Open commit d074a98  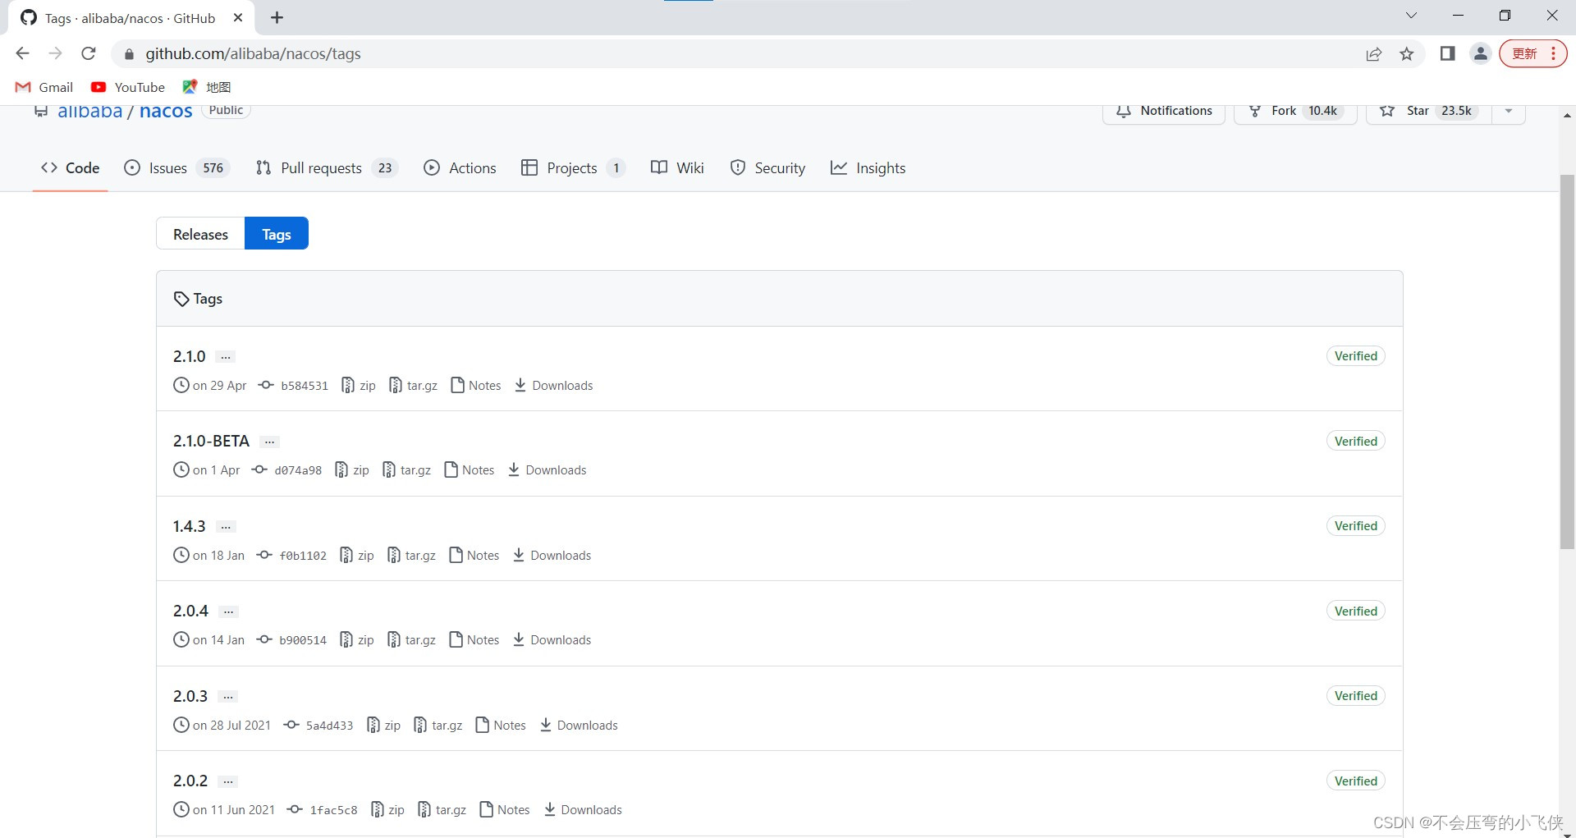287,470
